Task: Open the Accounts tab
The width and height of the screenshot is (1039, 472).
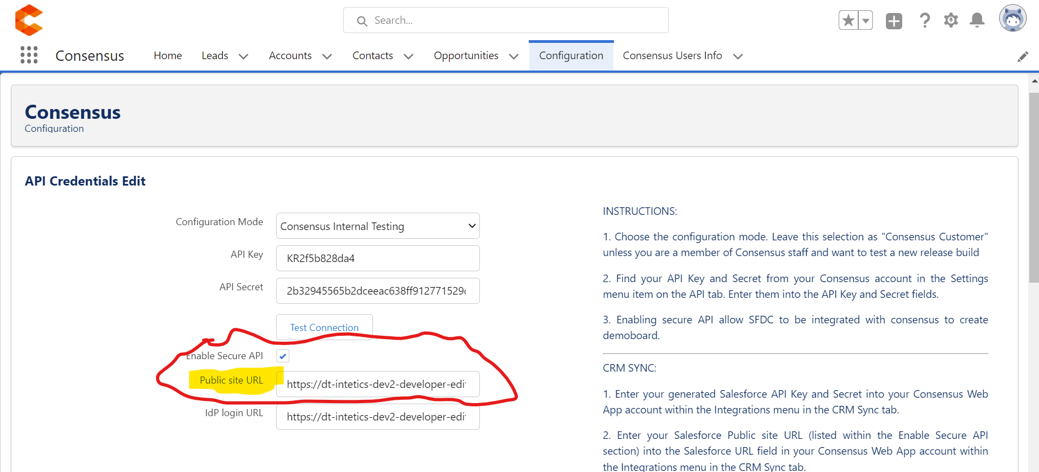Action: (x=290, y=55)
